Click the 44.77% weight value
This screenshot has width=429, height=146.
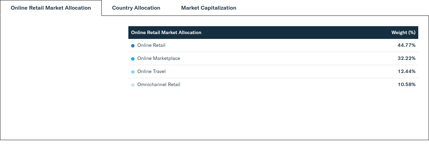[407, 45]
